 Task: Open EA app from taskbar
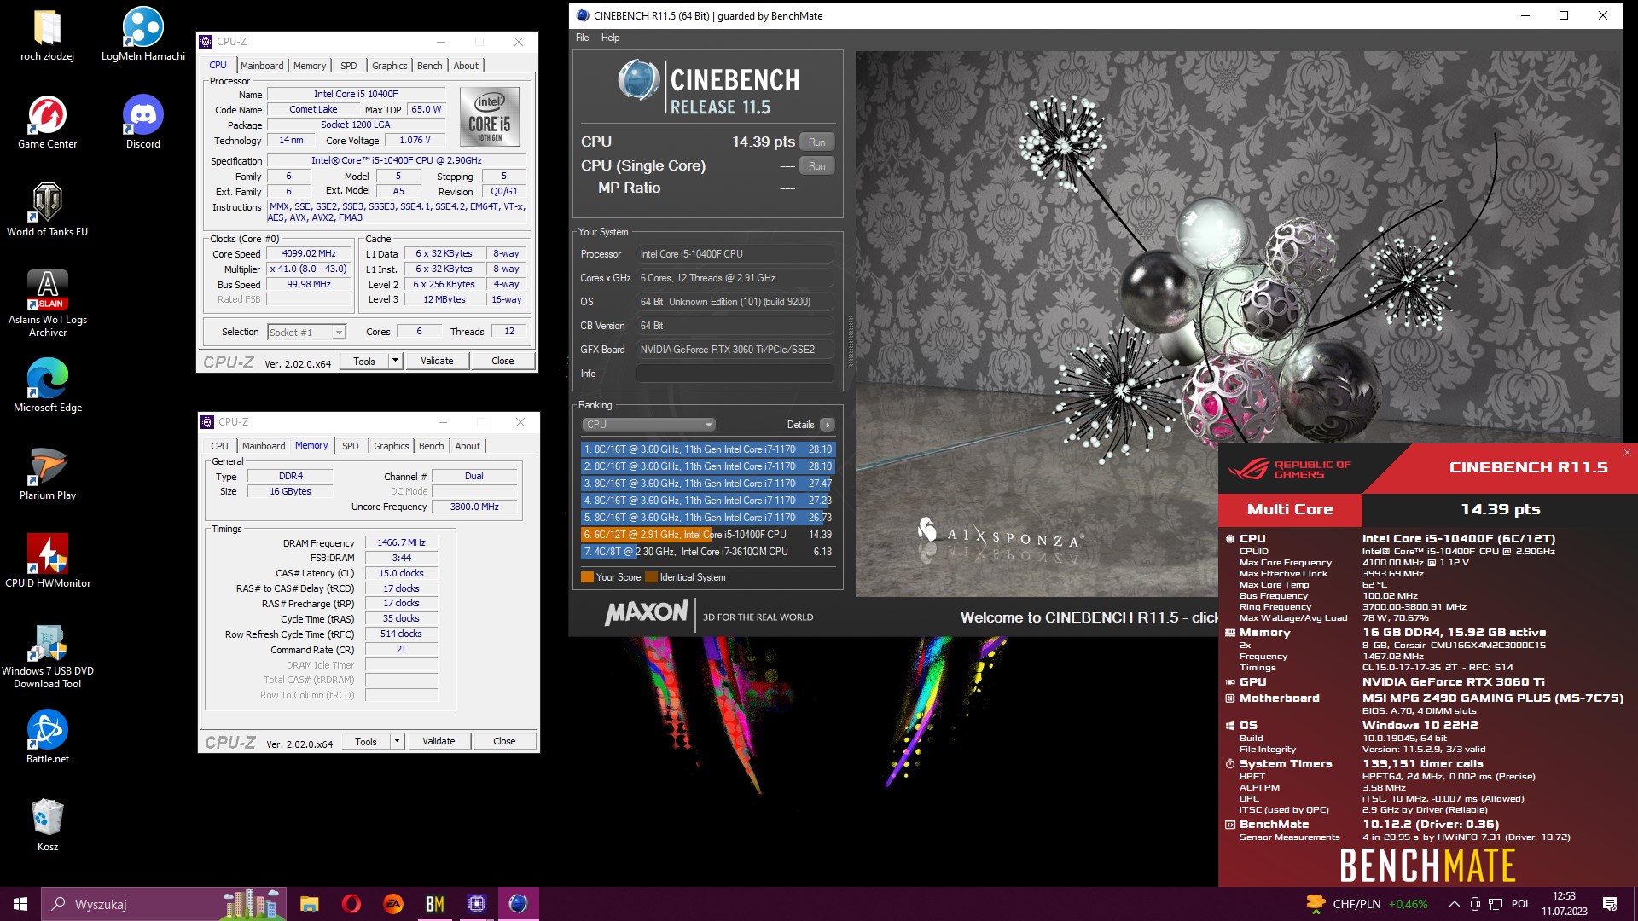coord(392,904)
